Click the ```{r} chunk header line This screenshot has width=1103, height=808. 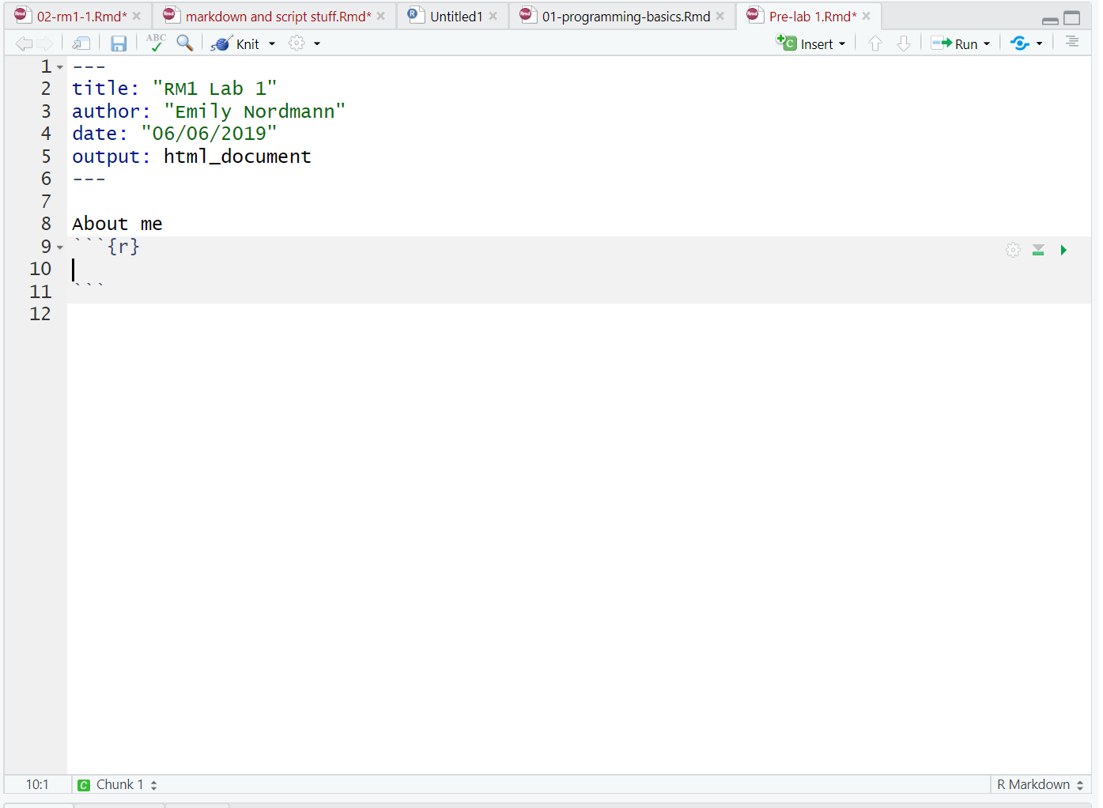coord(106,247)
